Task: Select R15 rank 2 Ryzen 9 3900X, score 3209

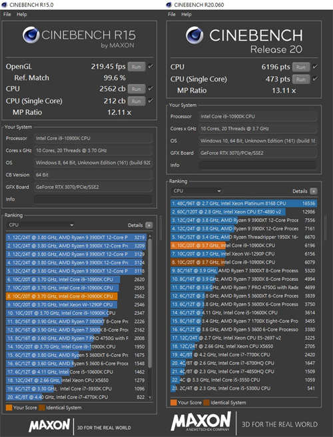Action: (x=76, y=246)
